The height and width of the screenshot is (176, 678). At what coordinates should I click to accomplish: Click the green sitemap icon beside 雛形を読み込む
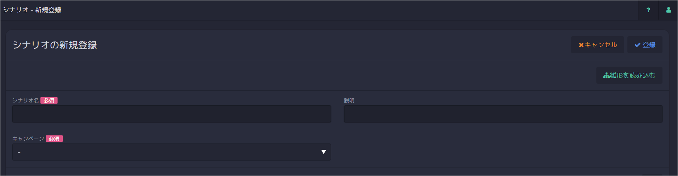[607, 76]
